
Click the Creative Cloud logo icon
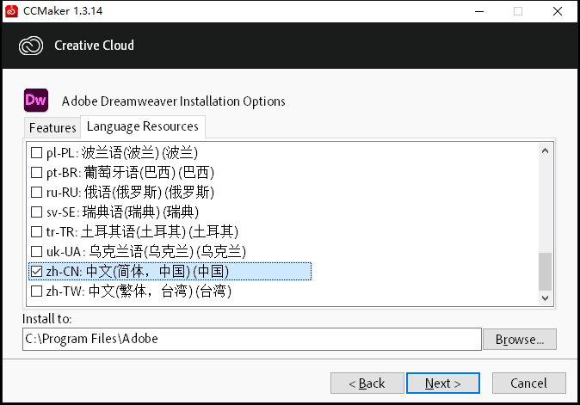pyautogui.click(x=31, y=46)
